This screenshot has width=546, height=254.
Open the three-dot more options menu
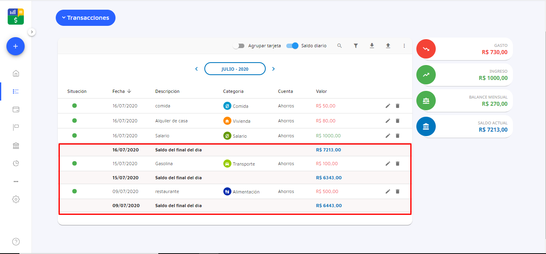pyautogui.click(x=404, y=46)
